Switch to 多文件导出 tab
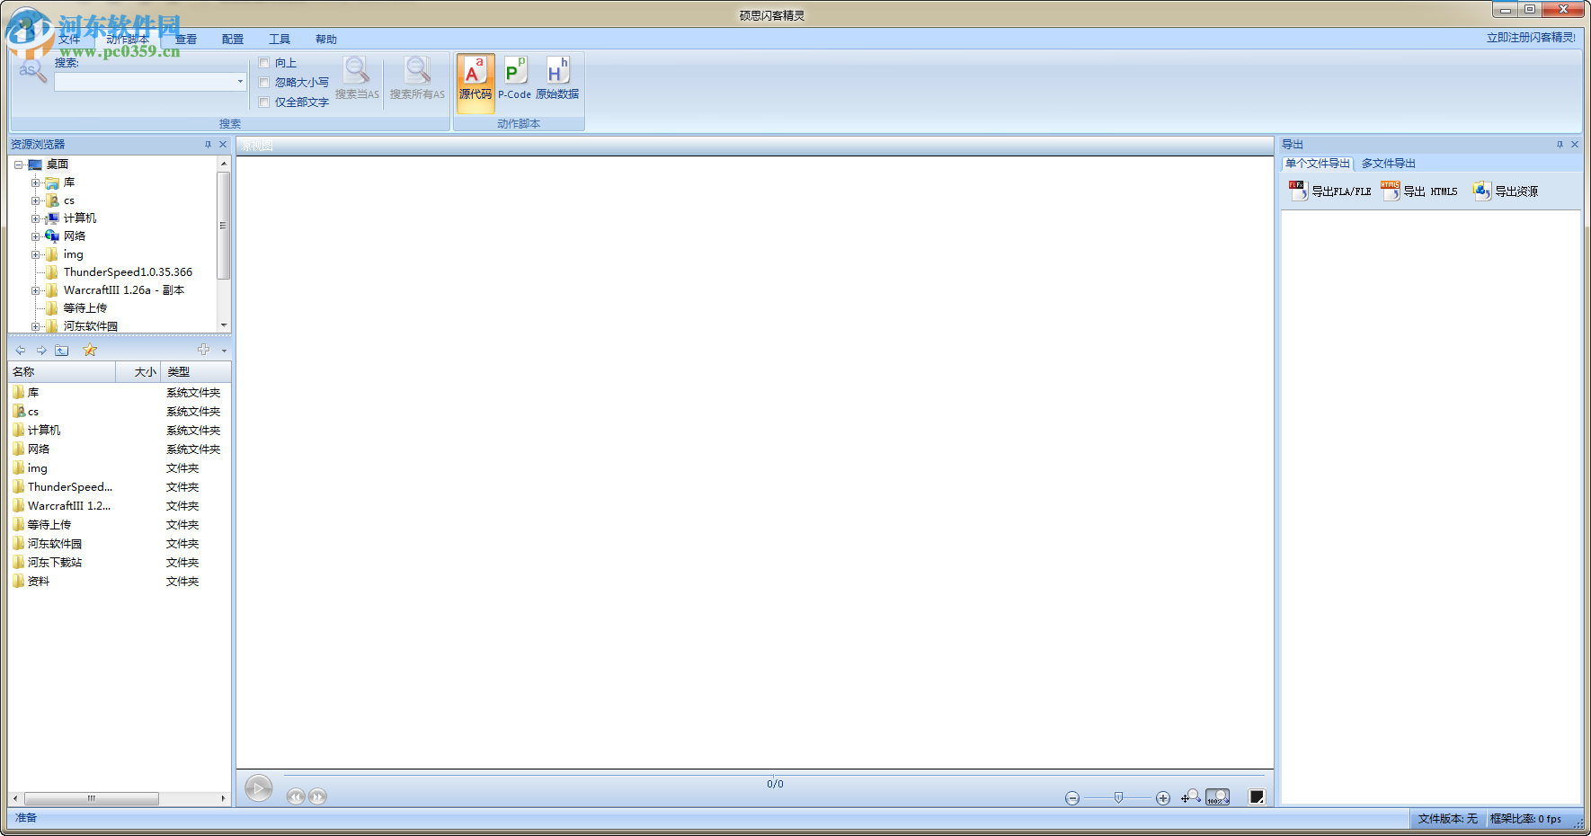This screenshot has height=836, width=1591. [1388, 164]
